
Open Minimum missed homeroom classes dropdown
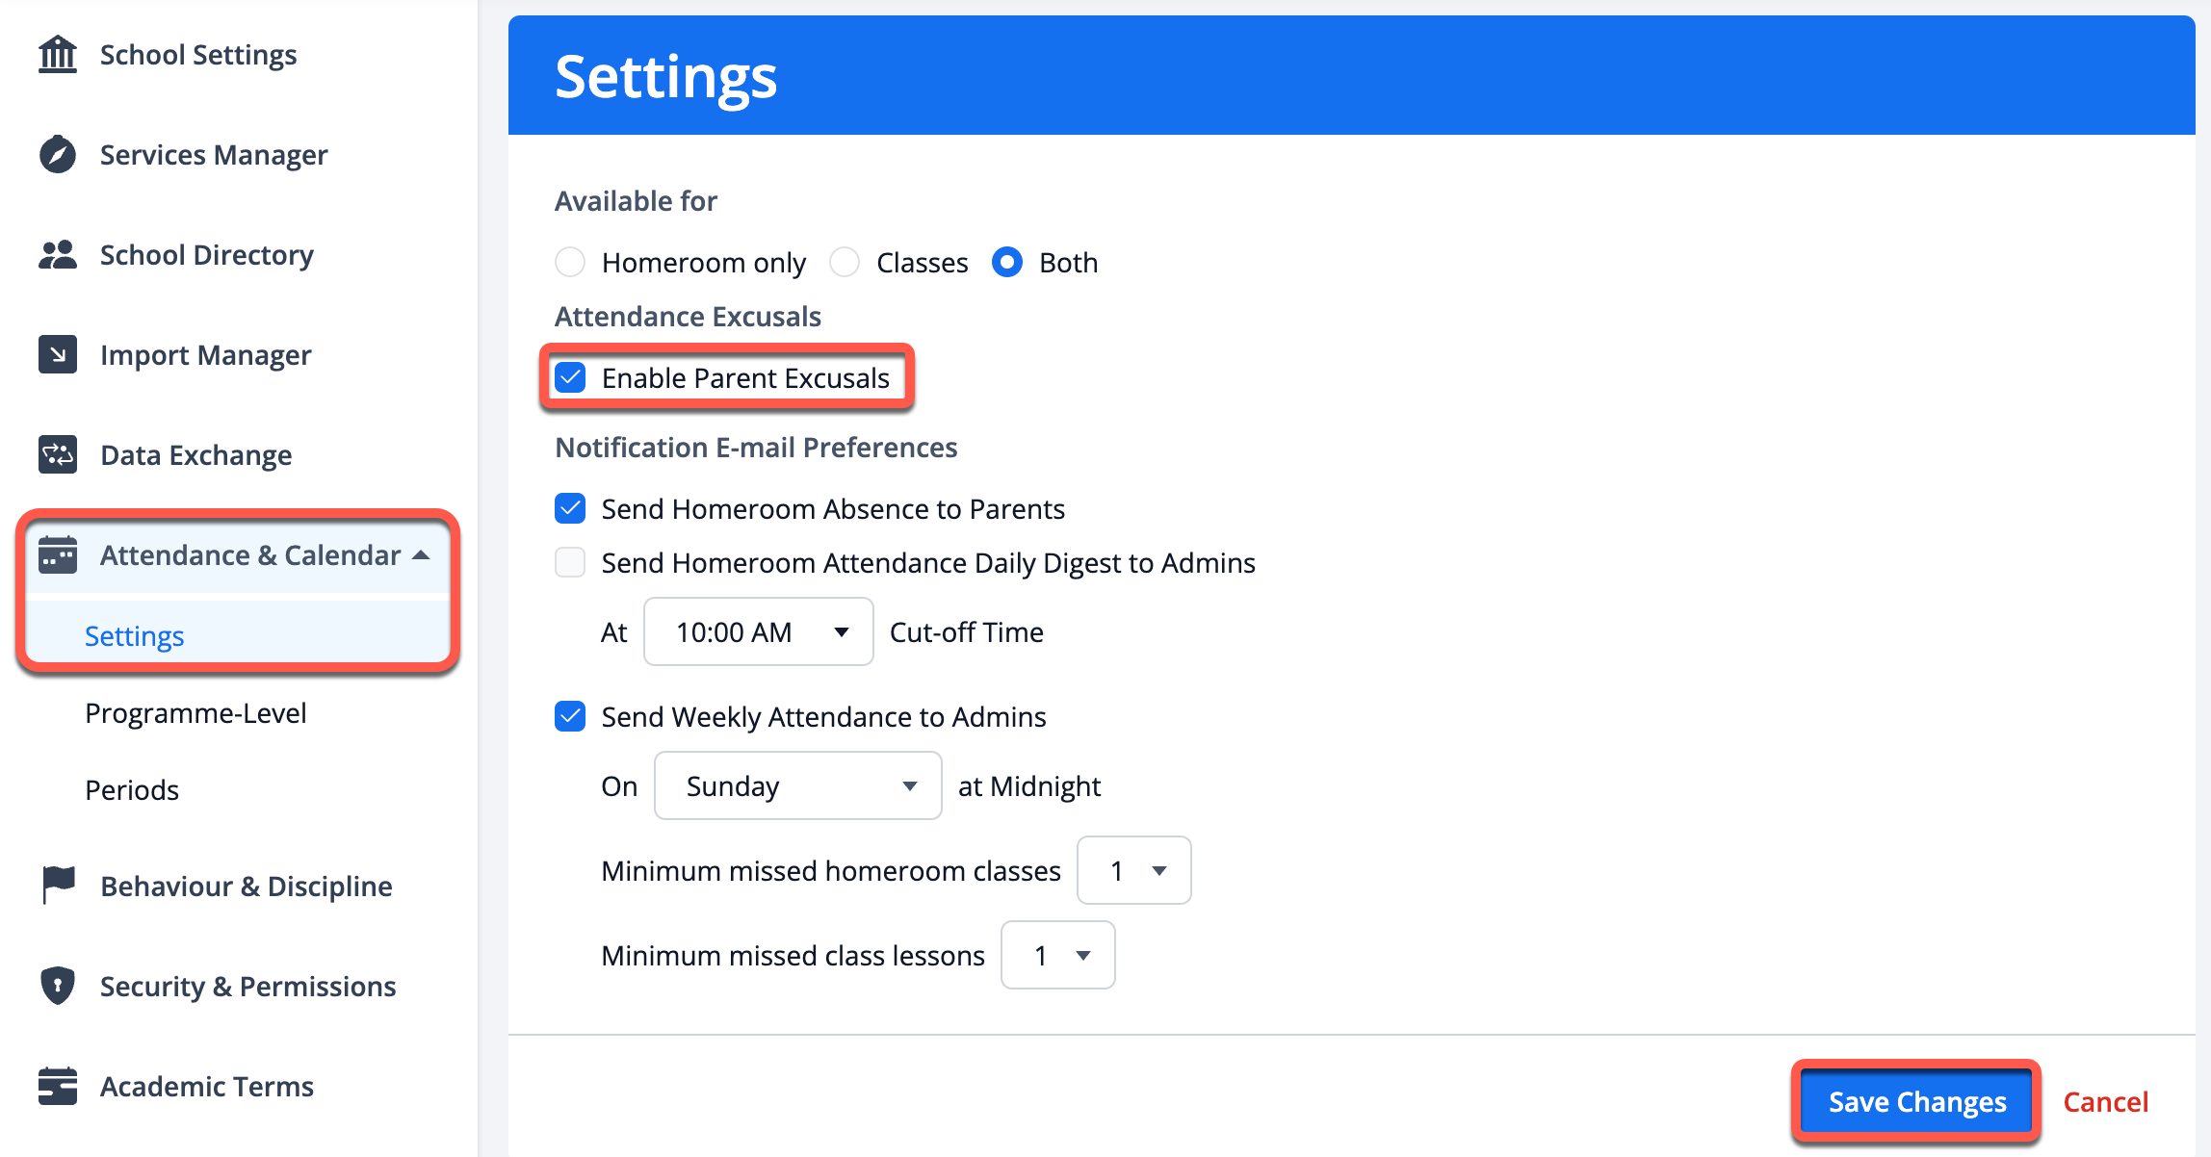pos(1133,871)
